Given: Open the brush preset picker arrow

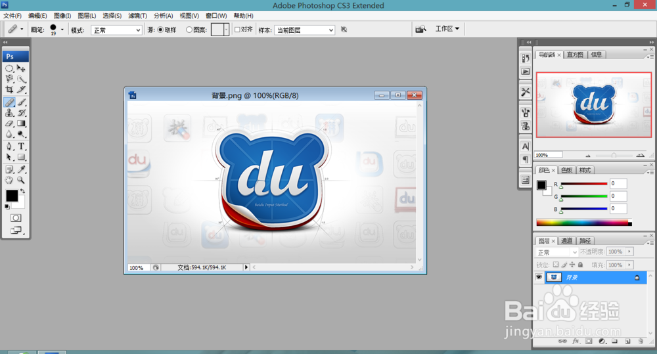Looking at the screenshot, I should pyautogui.click(x=62, y=30).
